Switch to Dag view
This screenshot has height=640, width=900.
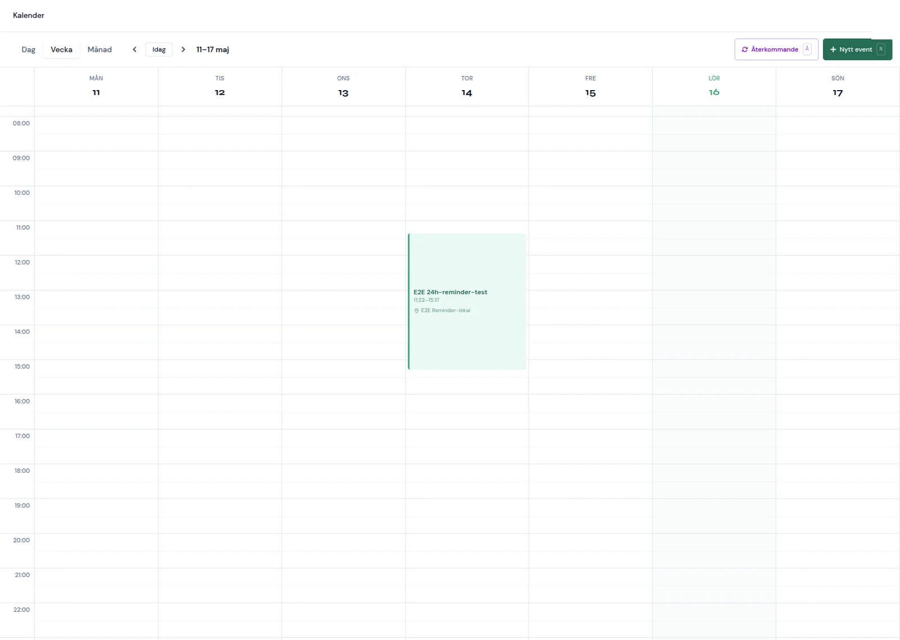coord(28,50)
